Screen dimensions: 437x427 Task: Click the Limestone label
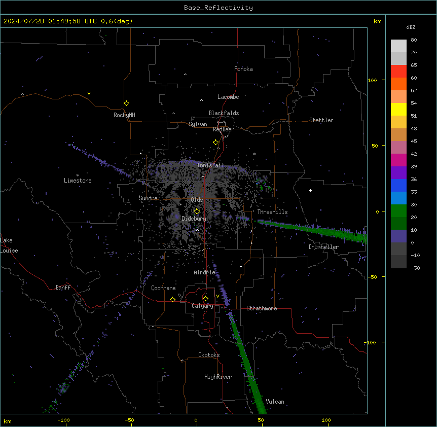click(x=78, y=181)
